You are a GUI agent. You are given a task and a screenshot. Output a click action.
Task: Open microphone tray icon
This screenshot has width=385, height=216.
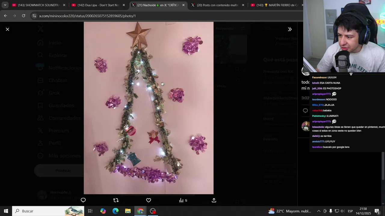[331, 211]
